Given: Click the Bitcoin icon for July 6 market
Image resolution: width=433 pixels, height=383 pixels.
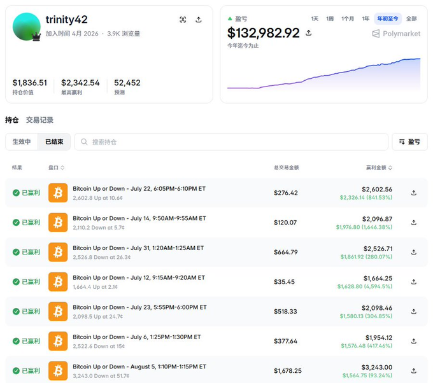Looking at the screenshot, I should point(58,341).
